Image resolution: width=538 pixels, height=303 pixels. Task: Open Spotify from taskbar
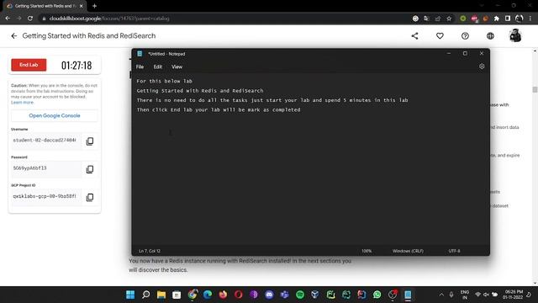click(x=300, y=295)
